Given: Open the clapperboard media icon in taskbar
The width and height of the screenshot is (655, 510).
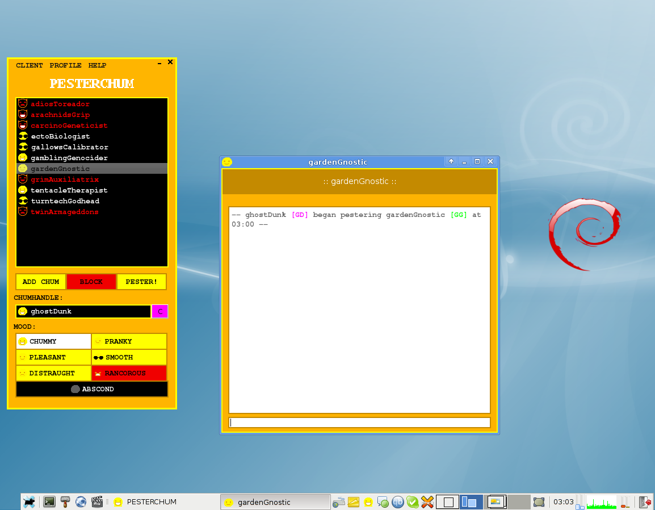Looking at the screenshot, I should (x=96, y=501).
